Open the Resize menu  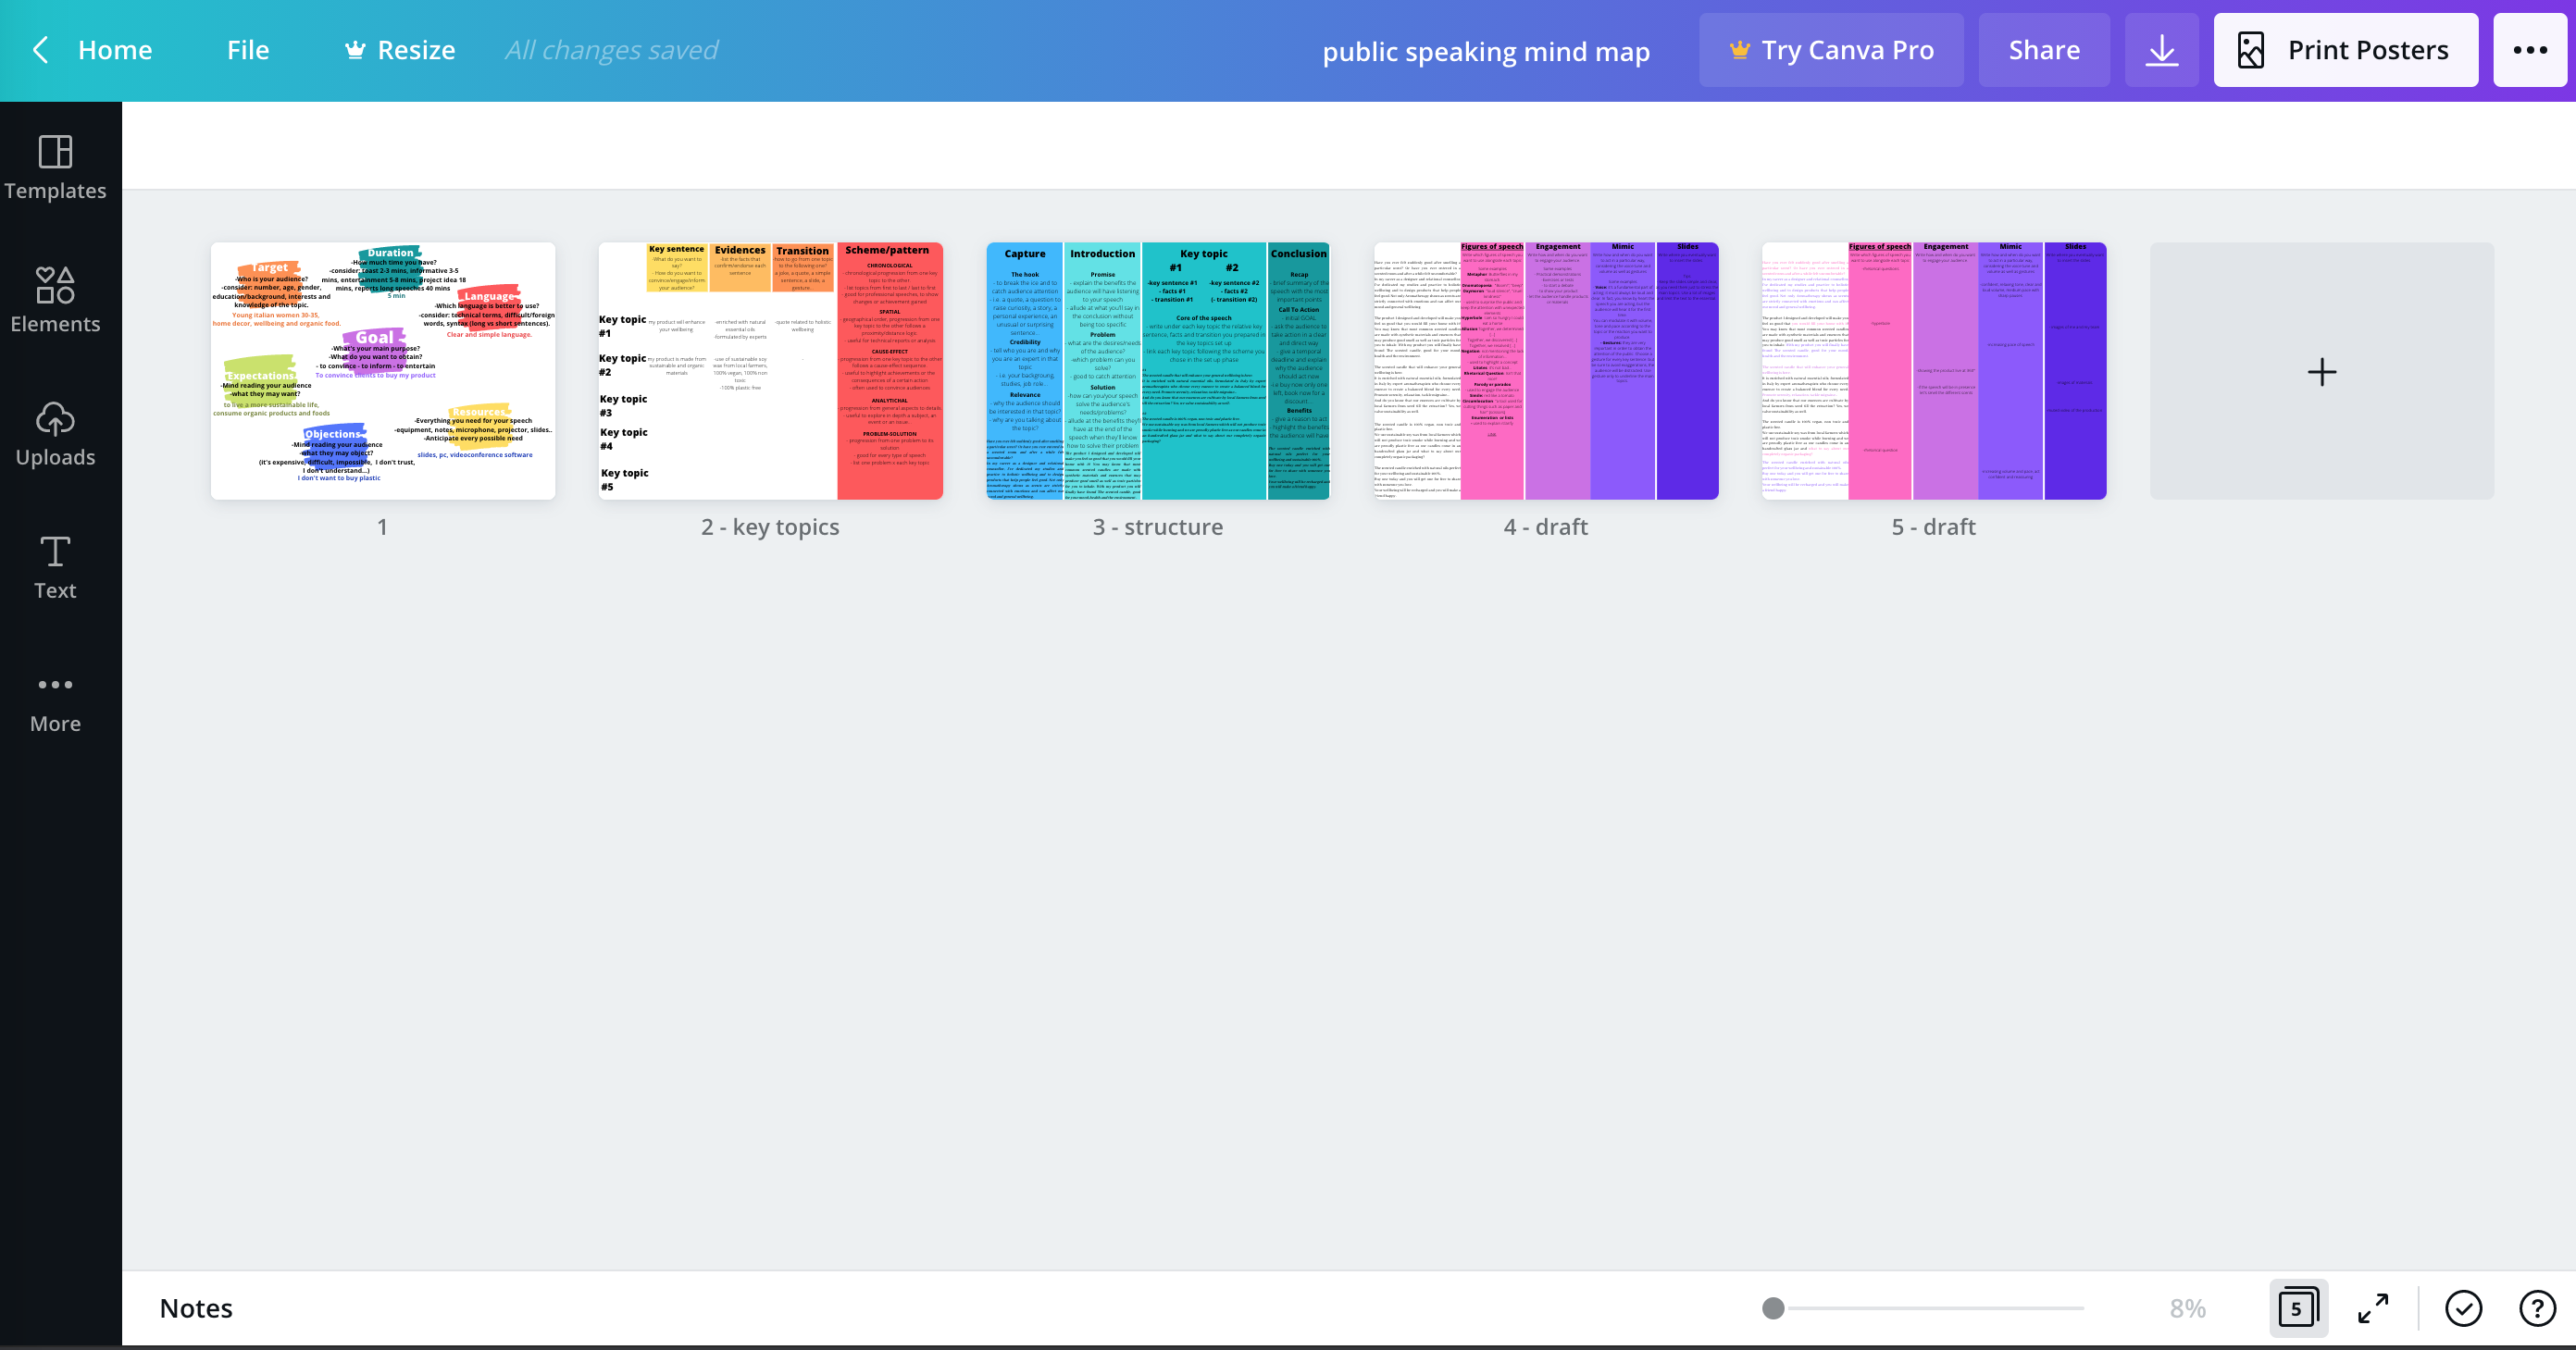tap(400, 50)
